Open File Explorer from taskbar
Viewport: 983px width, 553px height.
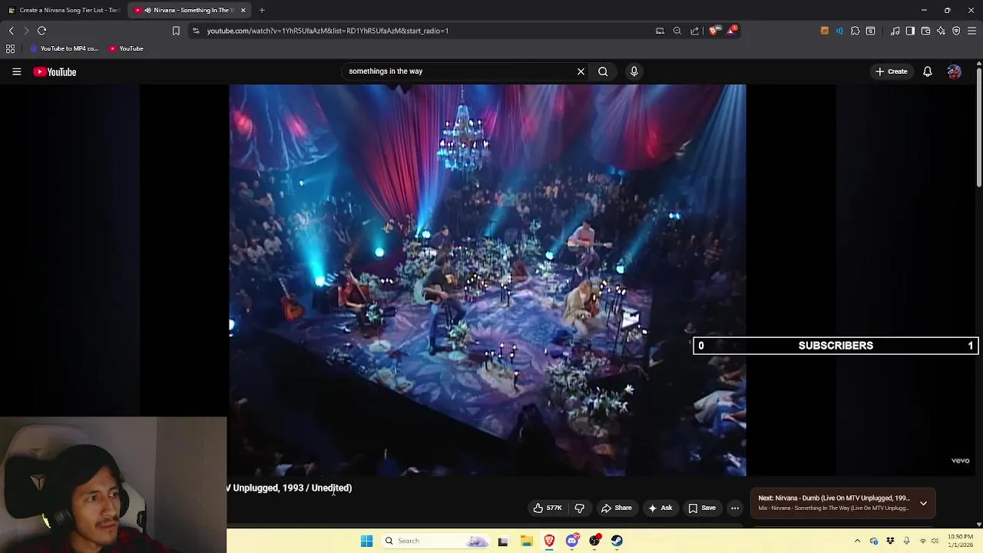526,541
